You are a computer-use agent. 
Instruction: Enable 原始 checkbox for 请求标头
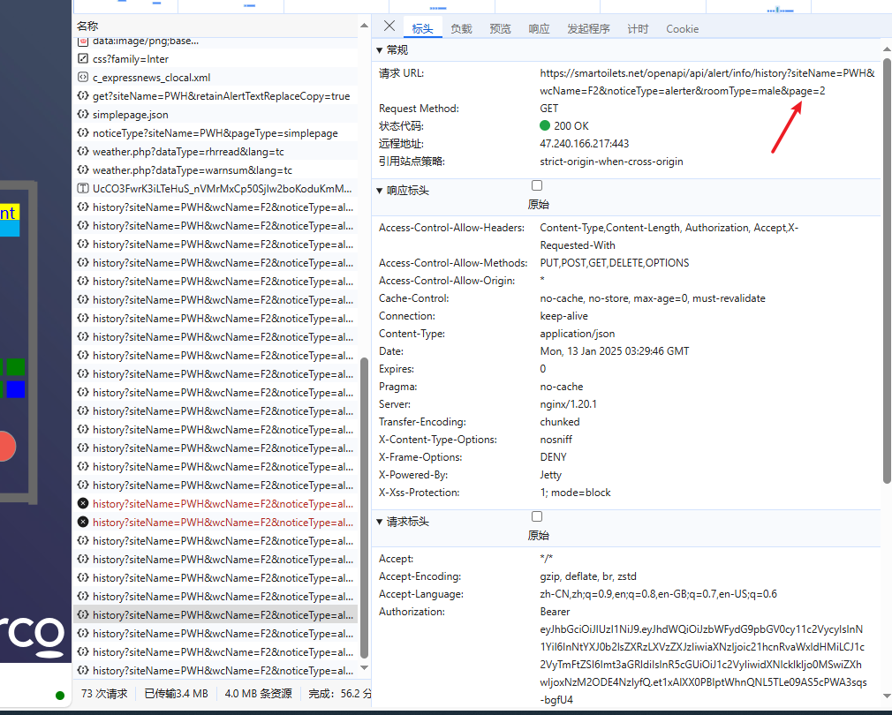(x=537, y=516)
